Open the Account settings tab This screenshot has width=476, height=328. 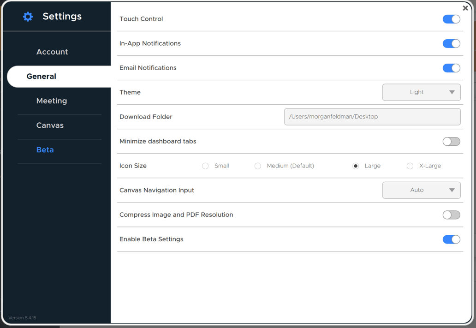(52, 52)
